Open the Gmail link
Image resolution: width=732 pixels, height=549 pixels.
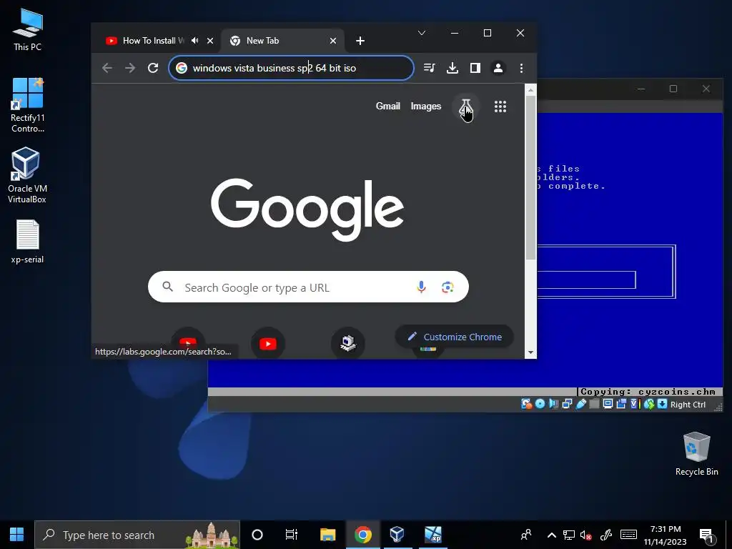[388, 106]
